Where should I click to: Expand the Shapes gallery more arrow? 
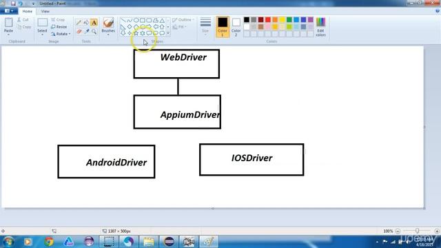coord(168,33)
